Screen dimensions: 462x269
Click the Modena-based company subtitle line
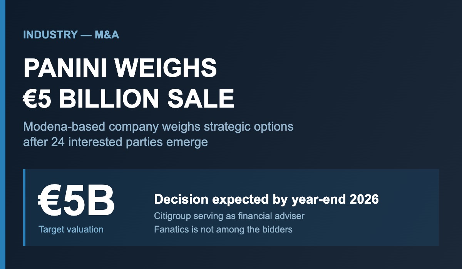point(158,126)
